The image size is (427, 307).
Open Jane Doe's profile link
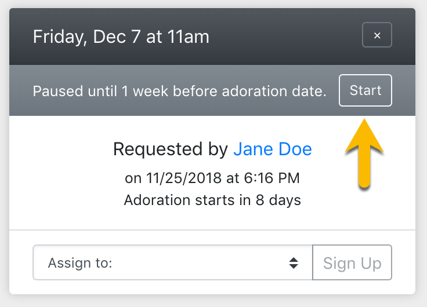click(x=272, y=149)
